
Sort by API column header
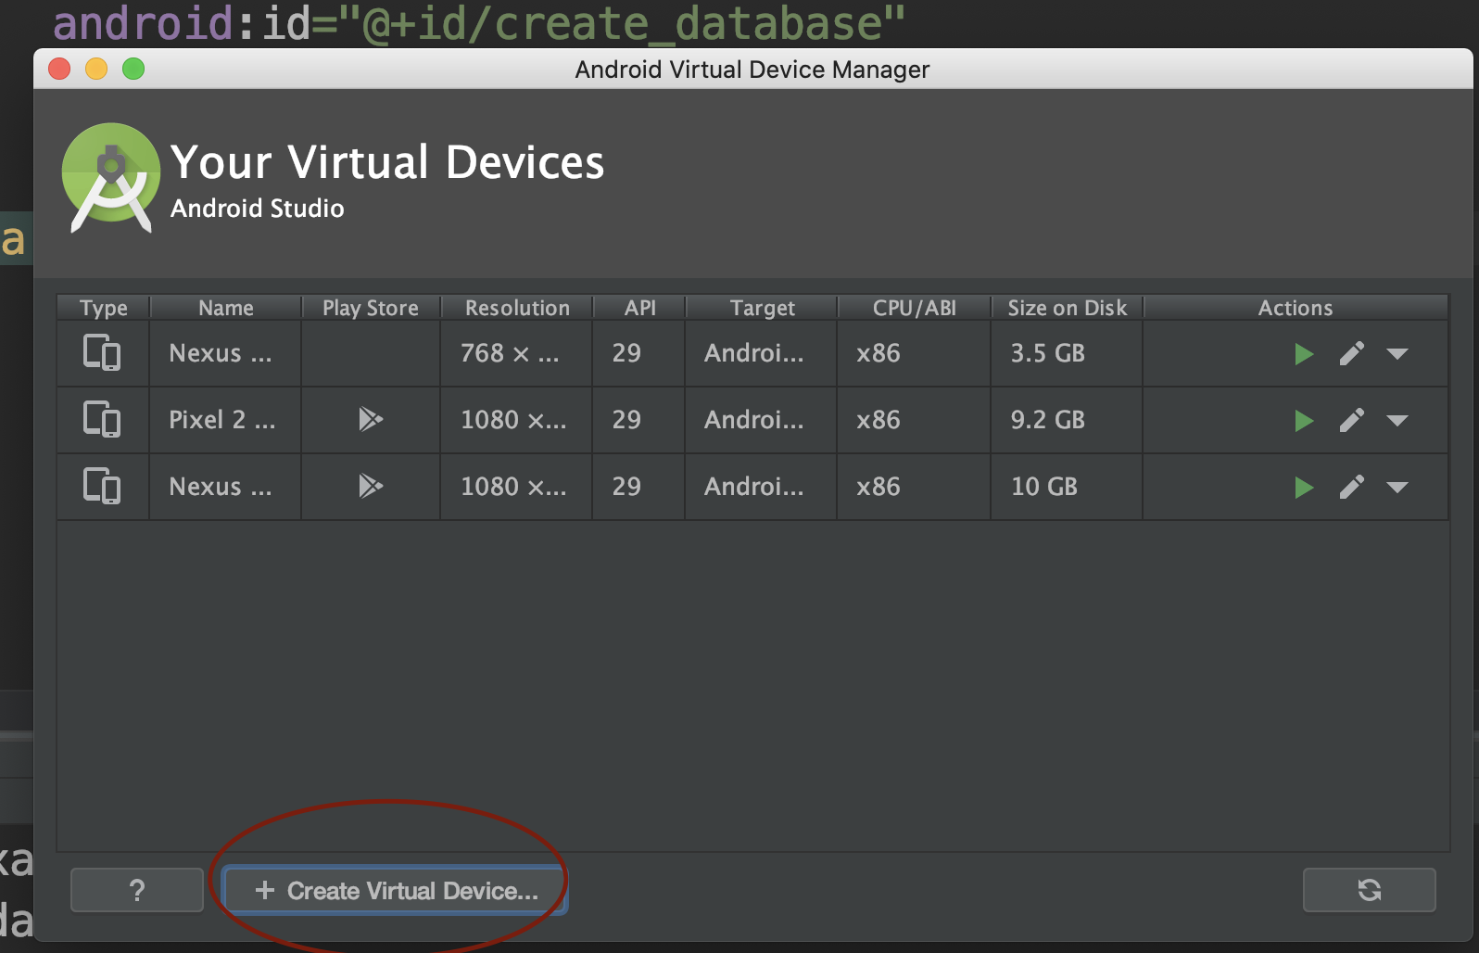click(639, 308)
